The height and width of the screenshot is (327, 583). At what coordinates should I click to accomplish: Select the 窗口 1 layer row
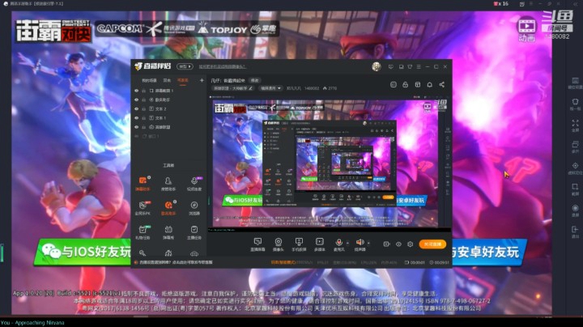pos(168,136)
